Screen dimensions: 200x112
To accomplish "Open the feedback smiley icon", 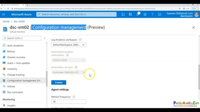I will pos(160,14).
